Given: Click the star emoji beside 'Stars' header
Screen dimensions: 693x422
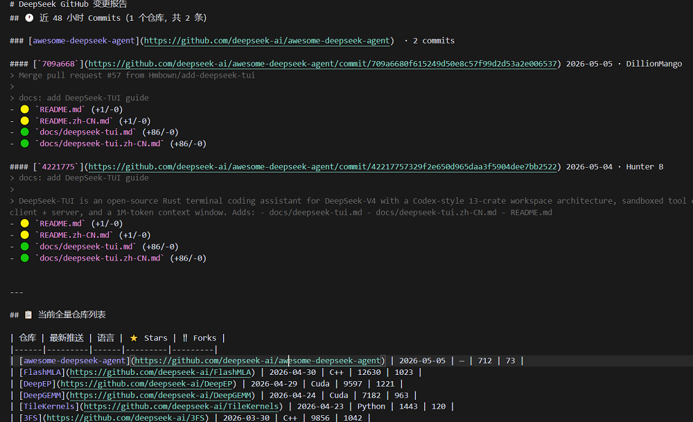Looking at the screenshot, I should point(134,338).
